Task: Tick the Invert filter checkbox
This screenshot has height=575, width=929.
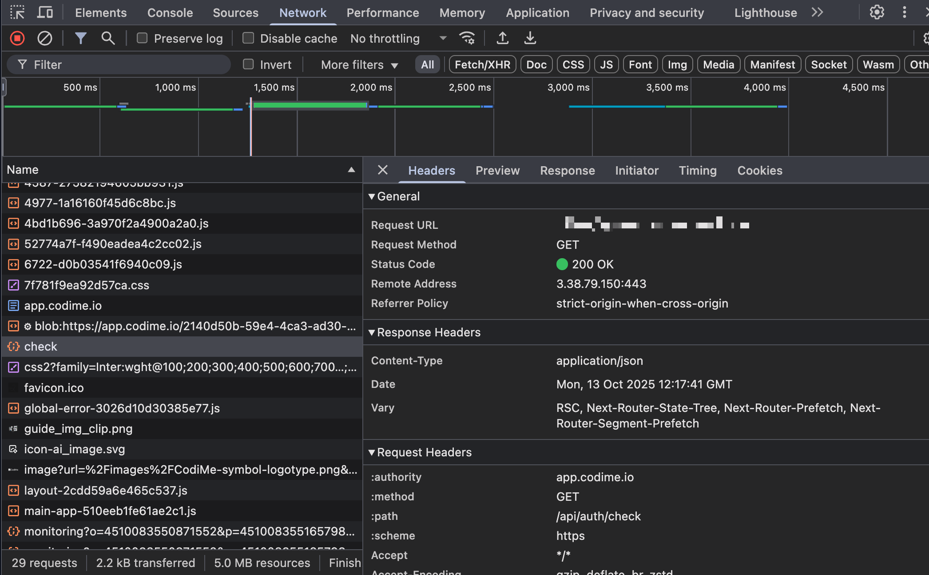Action: 248,65
